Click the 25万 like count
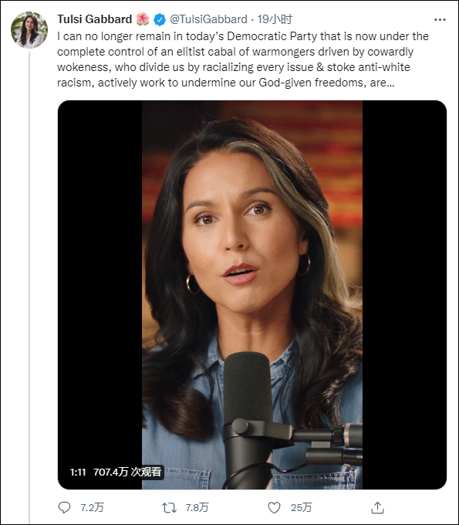This screenshot has width=459, height=525. (301, 507)
